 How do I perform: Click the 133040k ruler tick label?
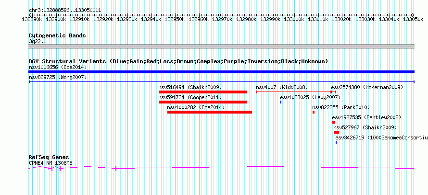[x=389, y=19]
